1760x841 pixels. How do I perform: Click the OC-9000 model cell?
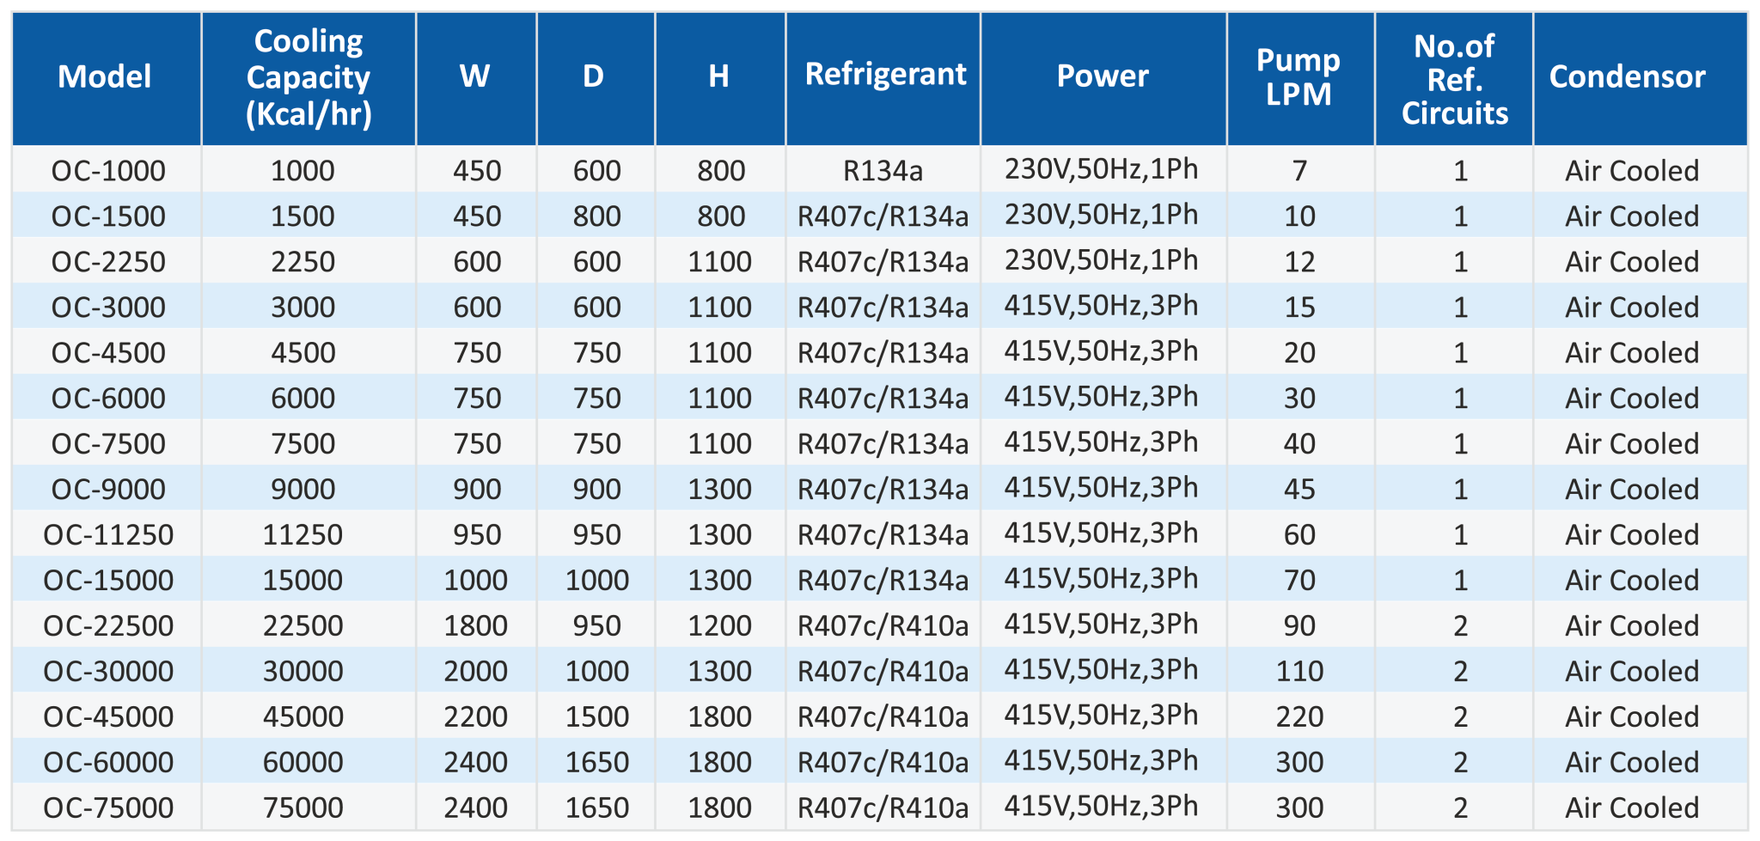click(108, 490)
